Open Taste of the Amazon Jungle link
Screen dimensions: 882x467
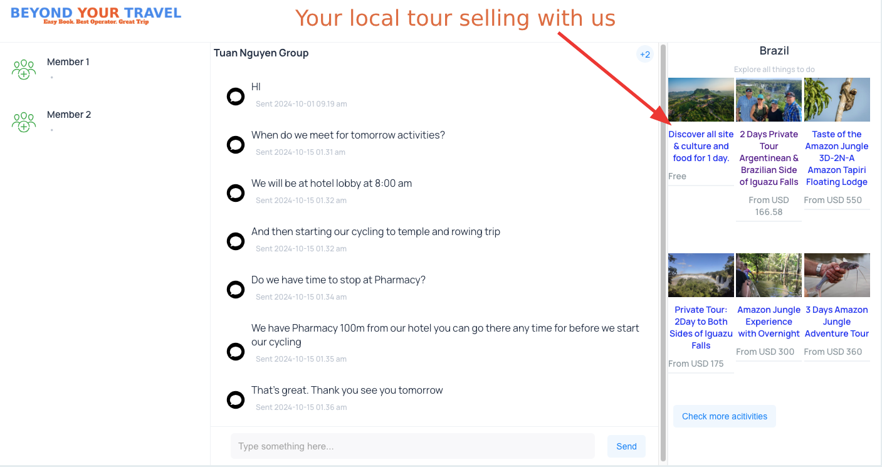(836, 158)
